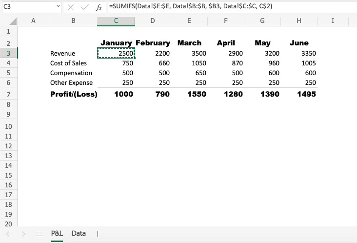Click the cancel (X) formula icon
This screenshot has width=357, height=243.
coord(71,7)
